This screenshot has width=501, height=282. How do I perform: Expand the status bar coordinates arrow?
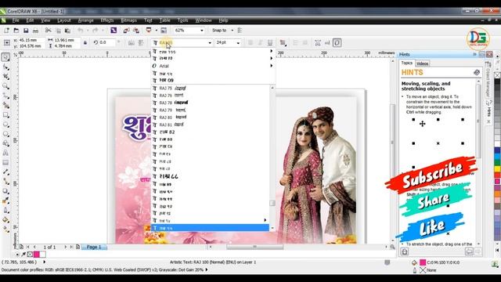[45, 262]
